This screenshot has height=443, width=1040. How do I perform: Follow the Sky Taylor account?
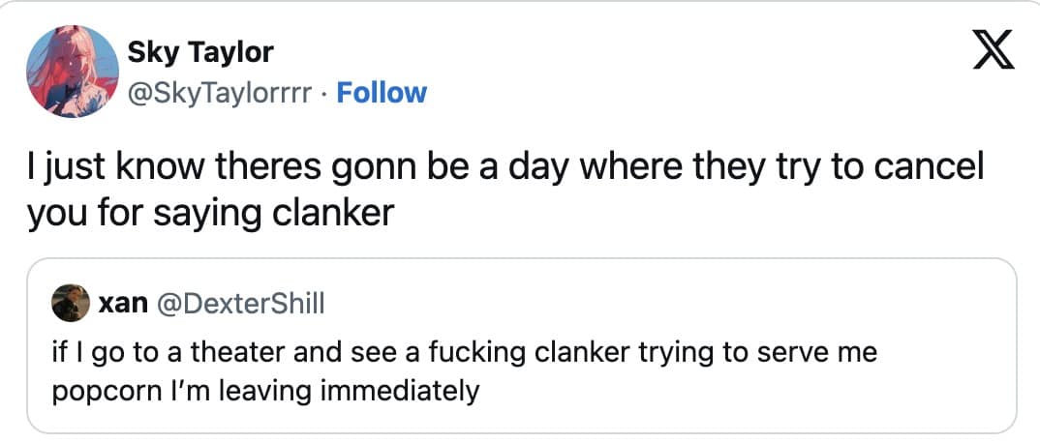click(381, 93)
